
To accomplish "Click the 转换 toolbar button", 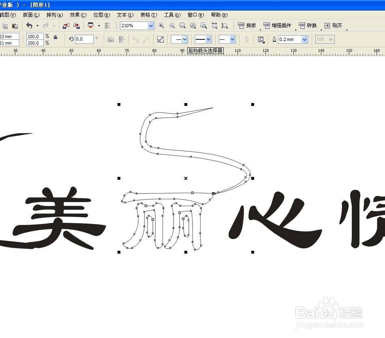I will (308, 26).
